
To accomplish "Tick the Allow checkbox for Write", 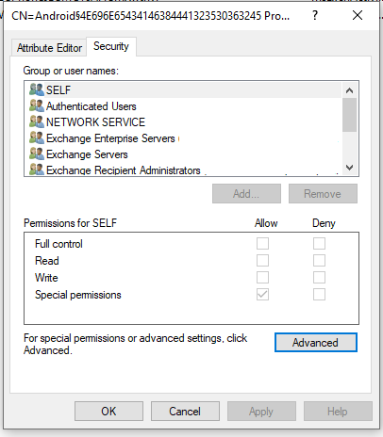I will coord(262,277).
